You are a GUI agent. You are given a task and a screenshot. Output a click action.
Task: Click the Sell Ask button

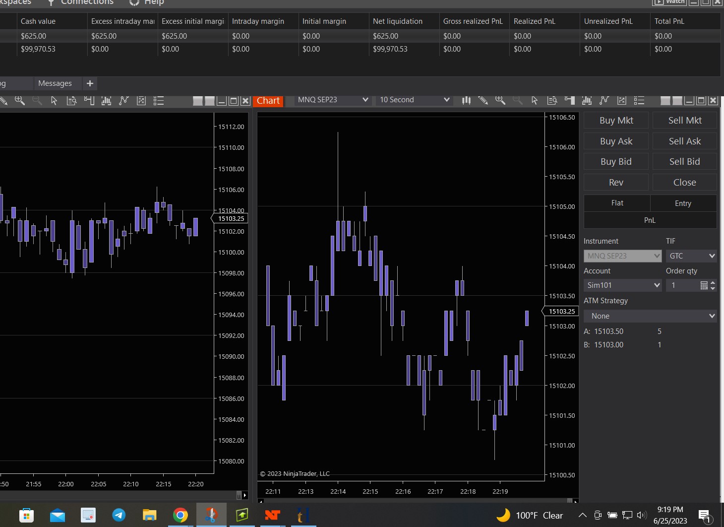pyautogui.click(x=684, y=141)
